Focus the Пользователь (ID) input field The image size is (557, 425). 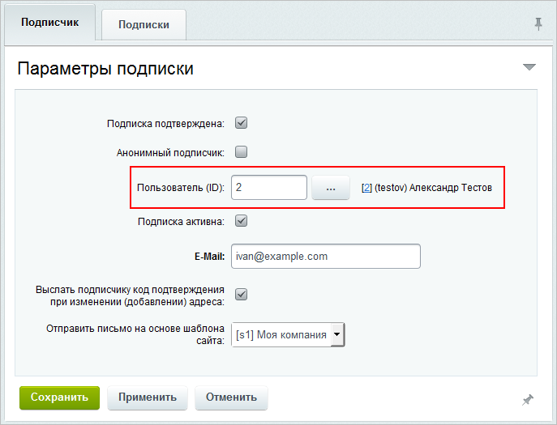coord(268,188)
